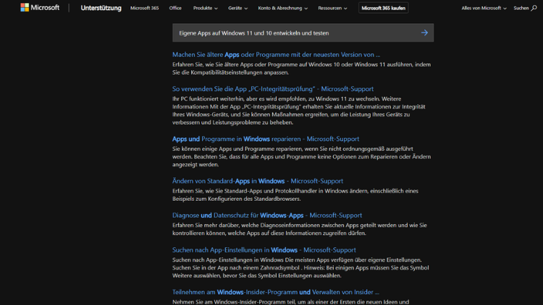Open 'Teilnehmen am Windows-Insider-Programm' result
The height and width of the screenshot is (305, 543).
point(276,292)
